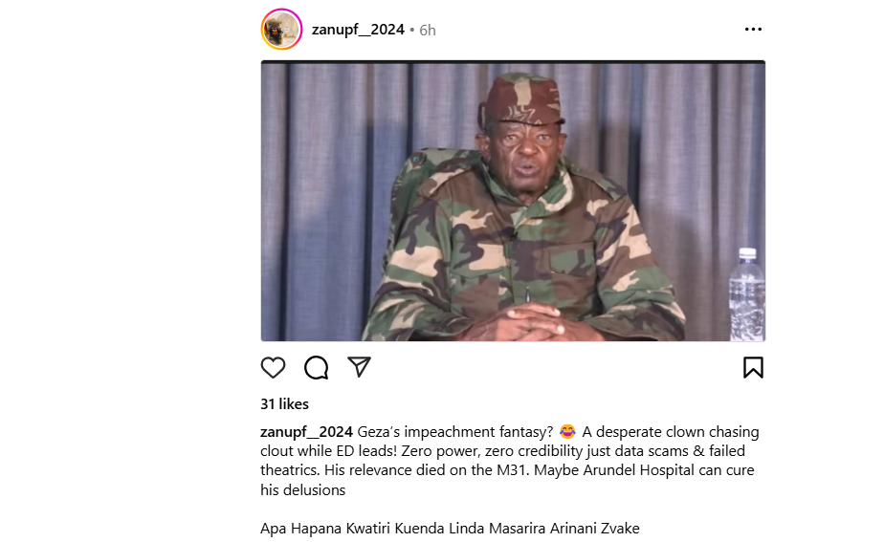This screenshot has height=542, width=884.
Task: Play the video of the man in camouflage
Action: [x=513, y=201]
